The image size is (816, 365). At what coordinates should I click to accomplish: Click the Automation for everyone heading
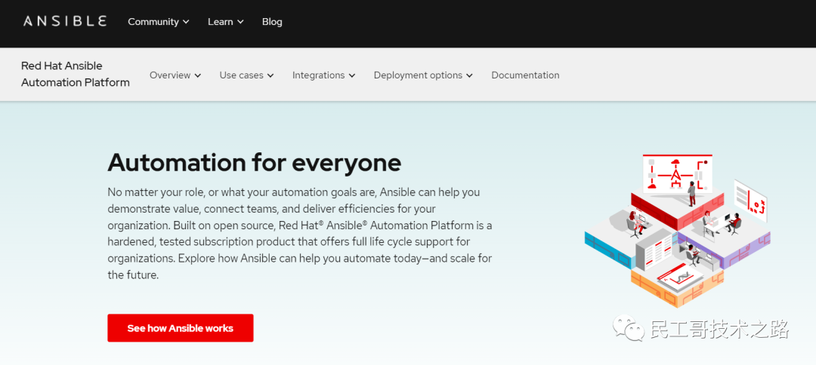pyautogui.click(x=255, y=162)
